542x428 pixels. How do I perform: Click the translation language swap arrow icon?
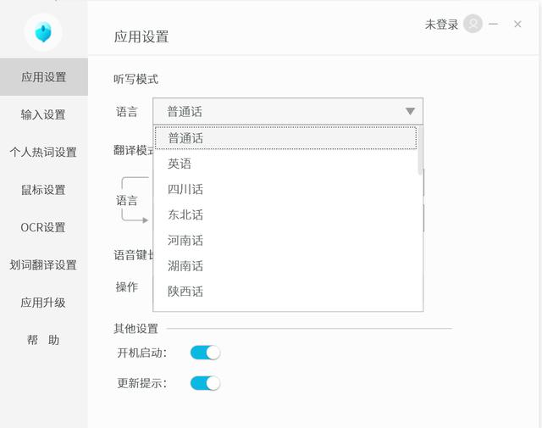click(135, 200)
